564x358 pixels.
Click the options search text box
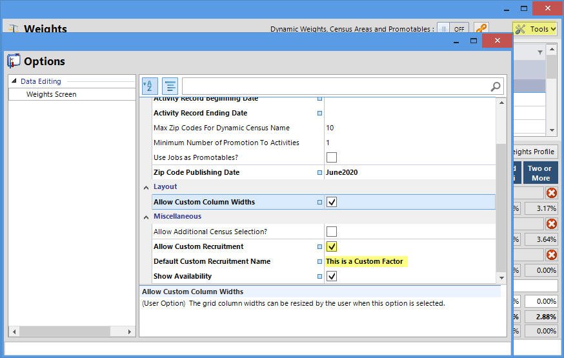pyautogui.click(x=336, y=86)
